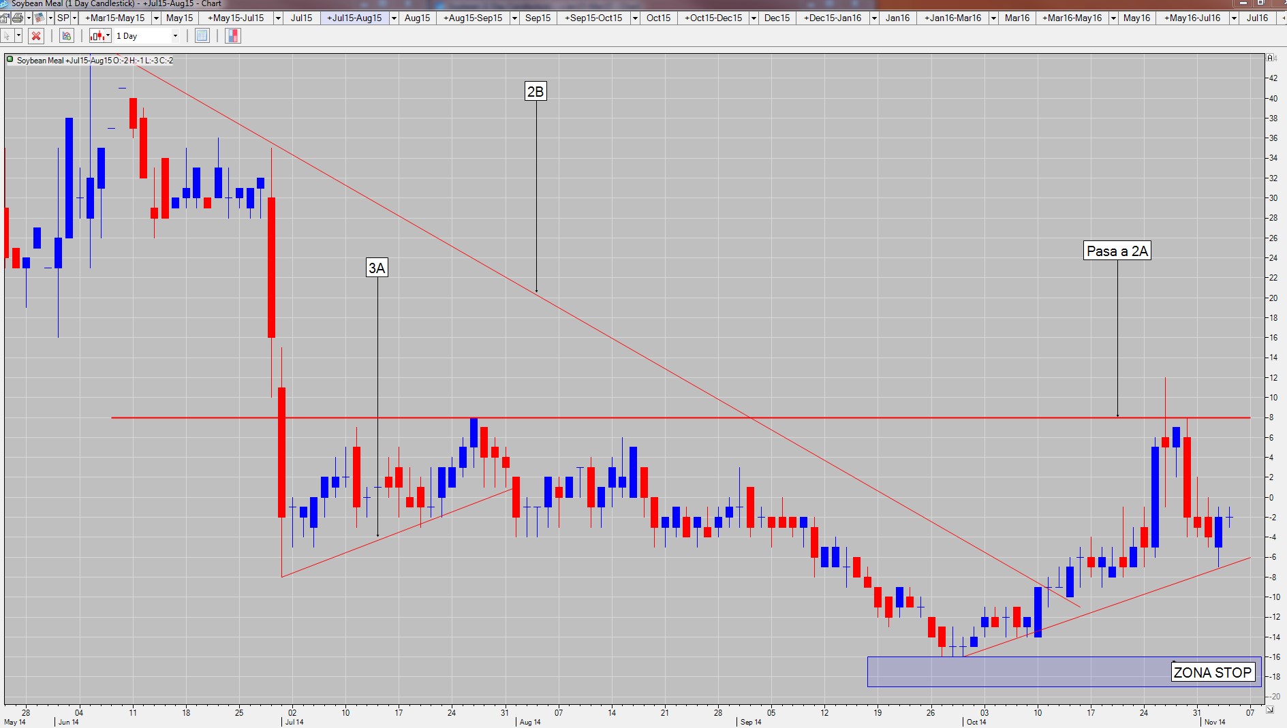The height and width of the screenshot is (728, 1287).
Task: Open the print options dropdown arrow
Action: [28, 18]
